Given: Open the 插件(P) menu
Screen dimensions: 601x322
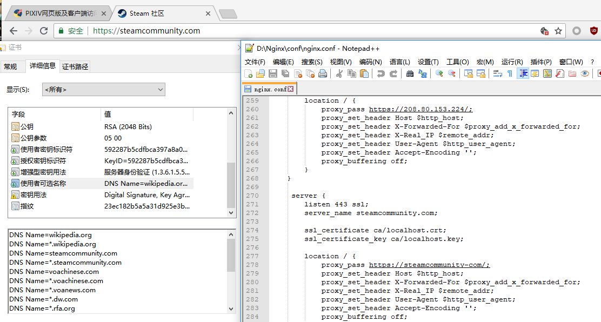Looking at the screenshot, I should [x=541, y=62].
